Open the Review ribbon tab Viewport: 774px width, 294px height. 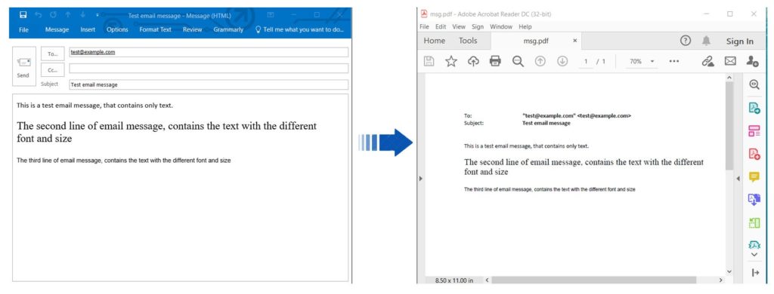click(x=193, y=29)
